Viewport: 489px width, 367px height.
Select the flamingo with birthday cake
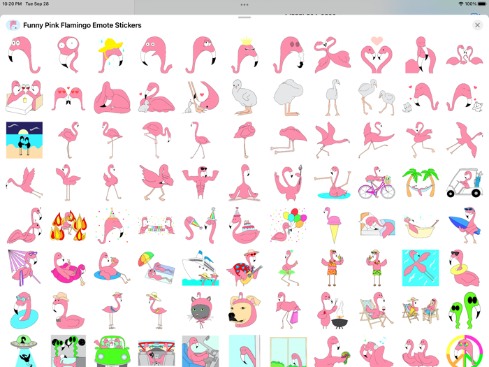point(245,225)
